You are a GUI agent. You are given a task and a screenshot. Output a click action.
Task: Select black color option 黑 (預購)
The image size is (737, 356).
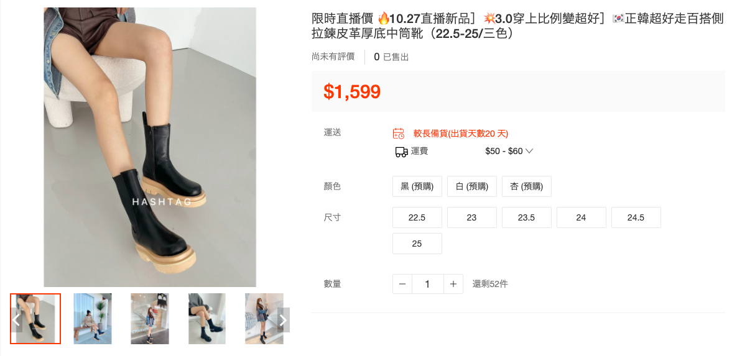(x=417, y=186)
